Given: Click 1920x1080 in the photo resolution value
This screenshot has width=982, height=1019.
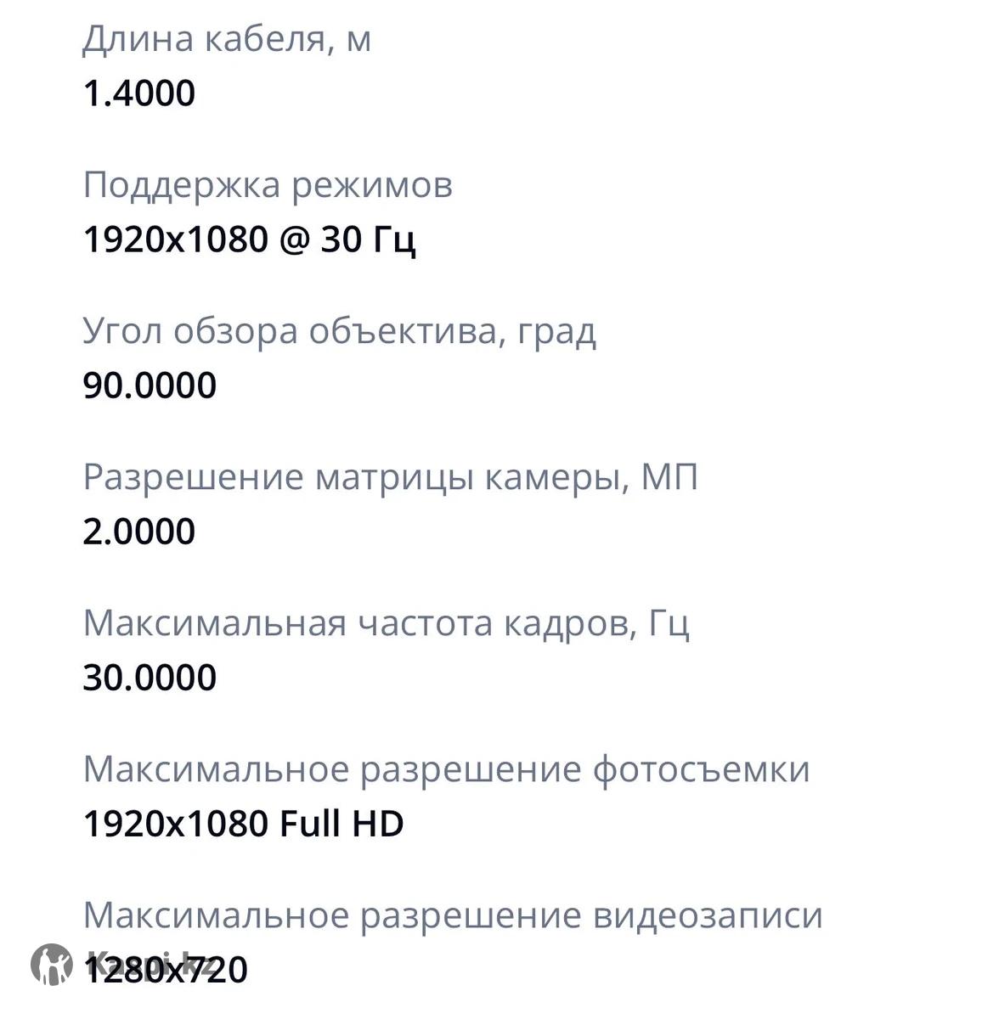Looking at the screenshot, I should click(x=176, y=824).
